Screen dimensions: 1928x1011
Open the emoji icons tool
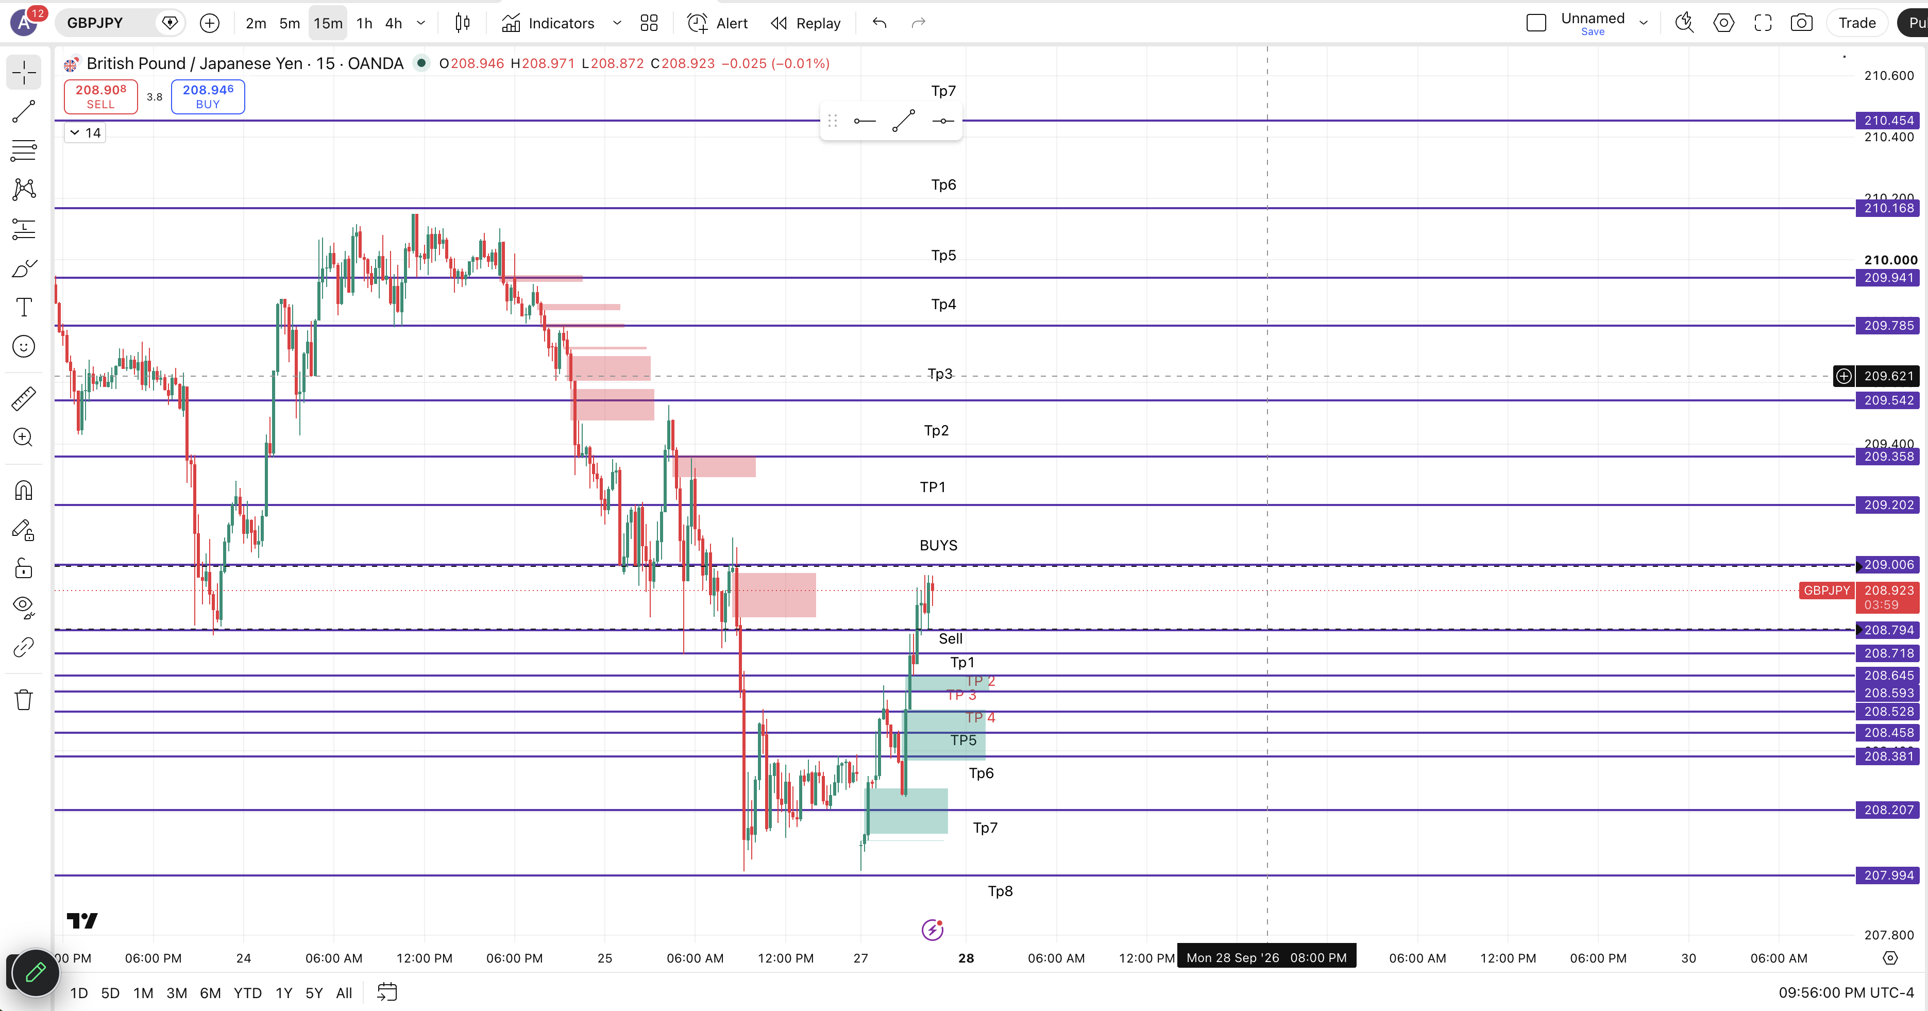[x=24, y=346]
